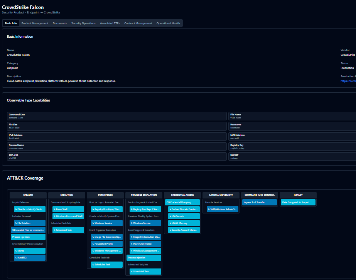
Task: Open Scheduled Task under Persistence
Action: (x=107, y=265)
